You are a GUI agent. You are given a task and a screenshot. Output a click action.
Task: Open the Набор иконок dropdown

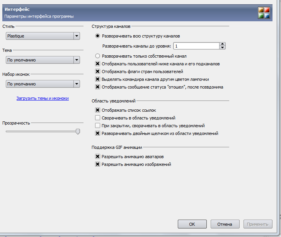click(43, 84)
